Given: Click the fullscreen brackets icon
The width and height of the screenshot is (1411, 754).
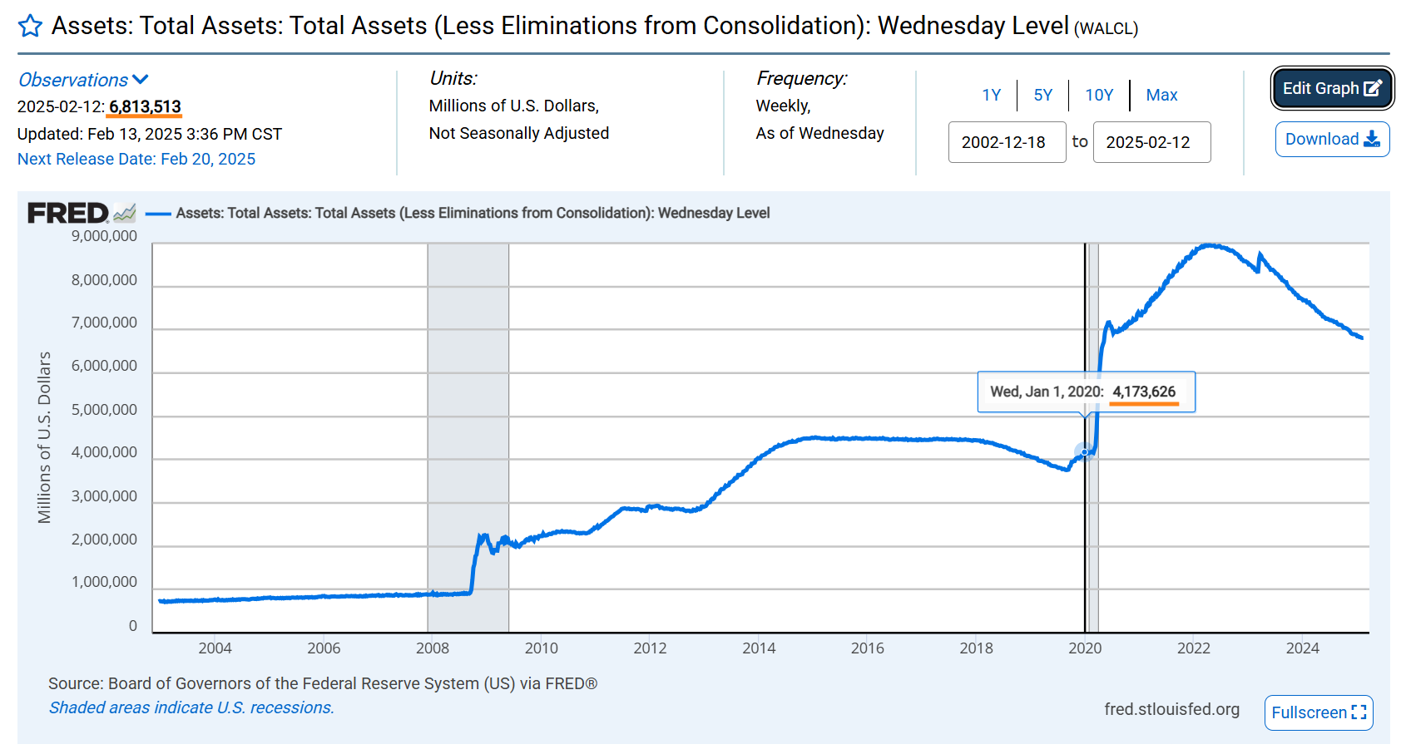Looking at the screenshot, I should coord(1359,712).
